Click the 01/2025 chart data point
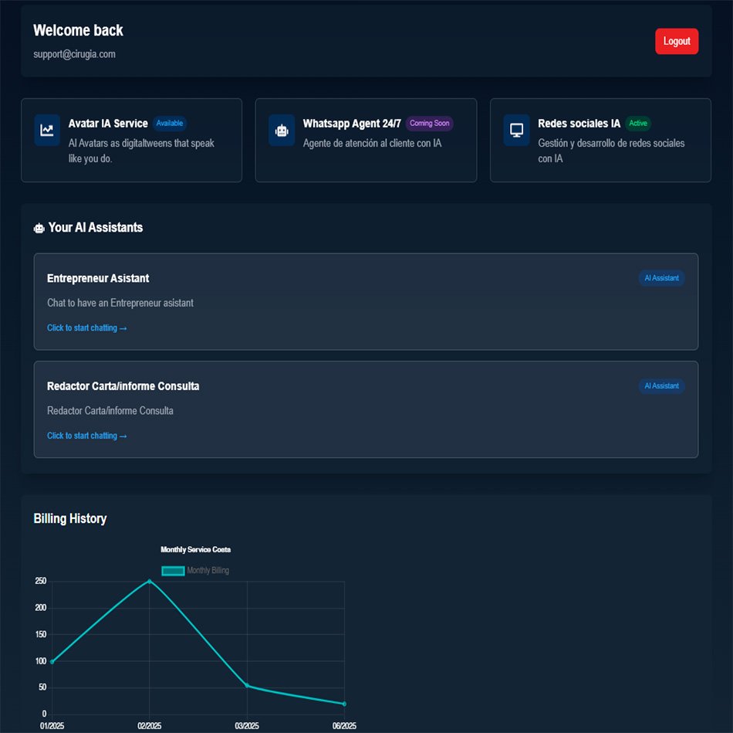 (52, 661)
